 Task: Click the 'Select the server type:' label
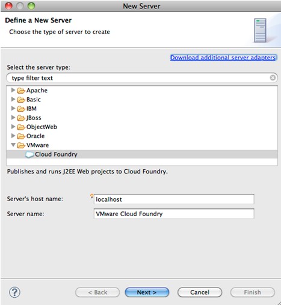tap(39, 67)
